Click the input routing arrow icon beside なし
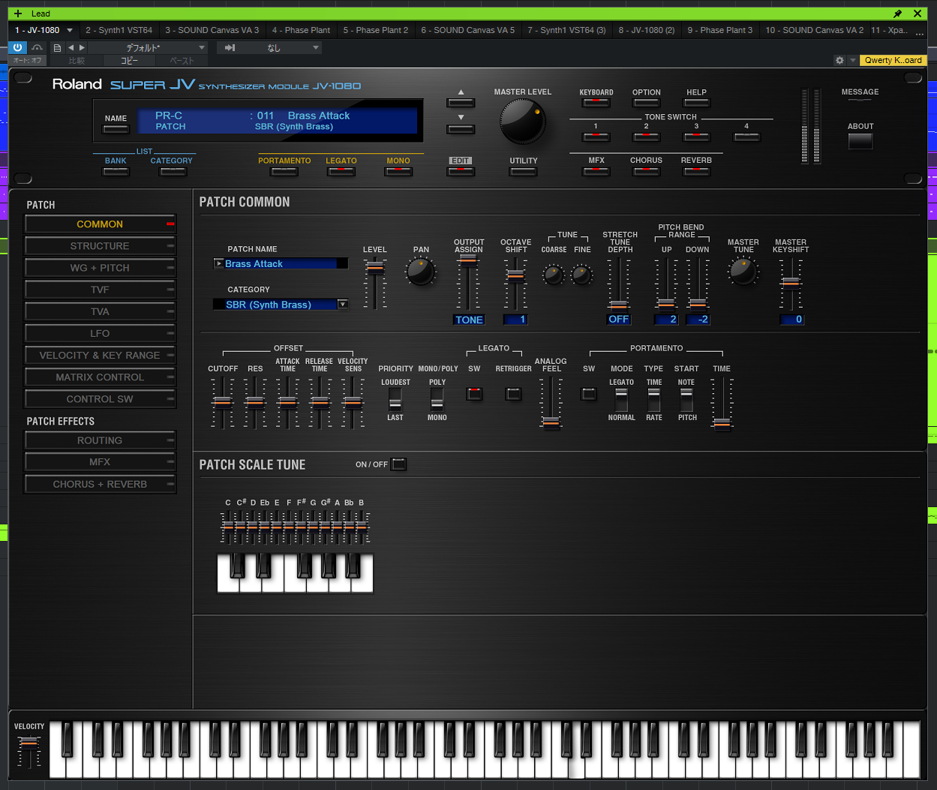This screenshot has height=790, width=937. click(x=230, y=47)
